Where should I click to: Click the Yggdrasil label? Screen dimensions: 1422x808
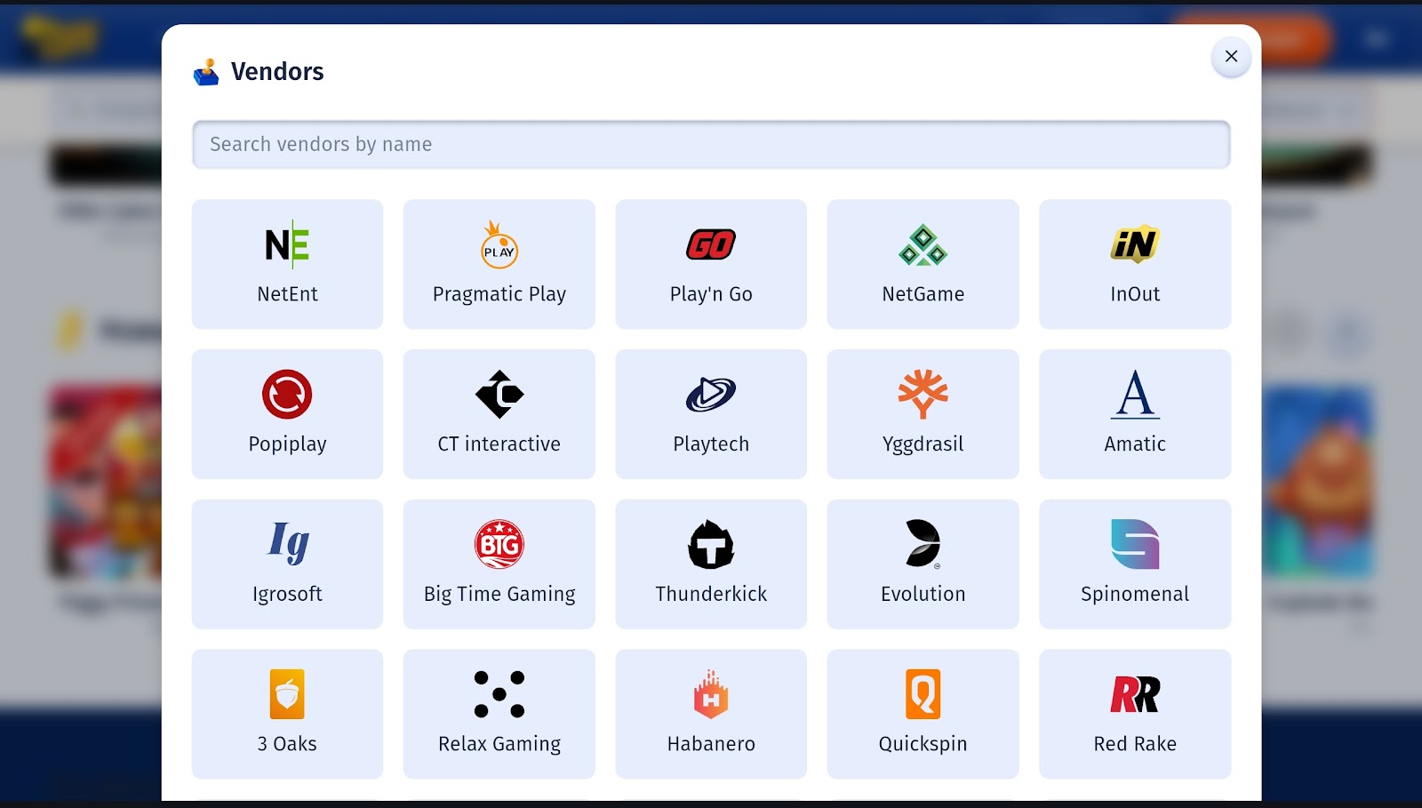tap(923, 444)
